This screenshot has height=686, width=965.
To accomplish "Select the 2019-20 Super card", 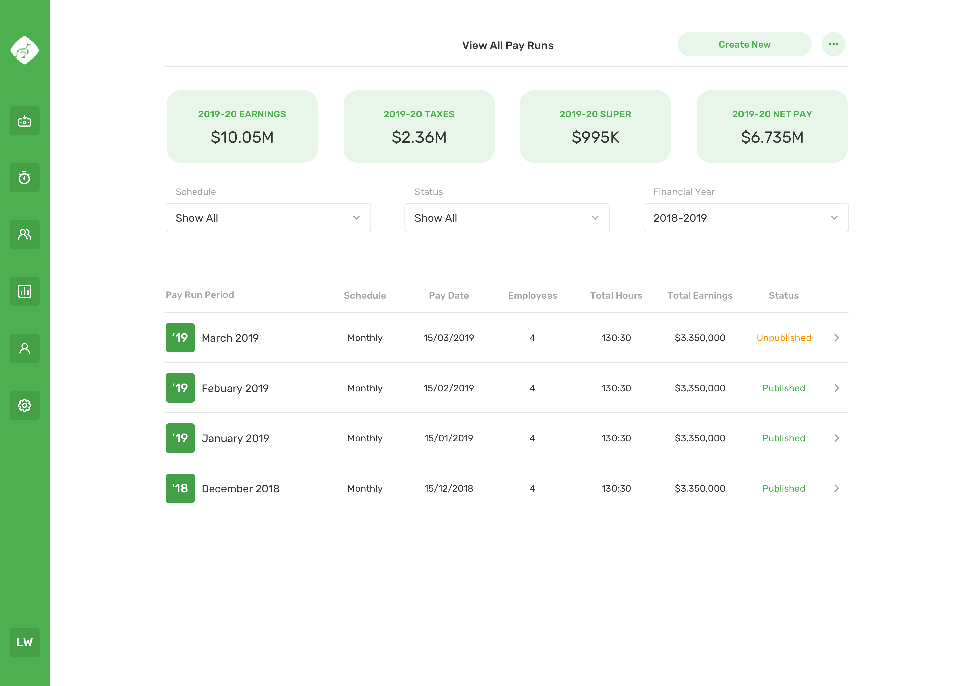I will [595, 127].
